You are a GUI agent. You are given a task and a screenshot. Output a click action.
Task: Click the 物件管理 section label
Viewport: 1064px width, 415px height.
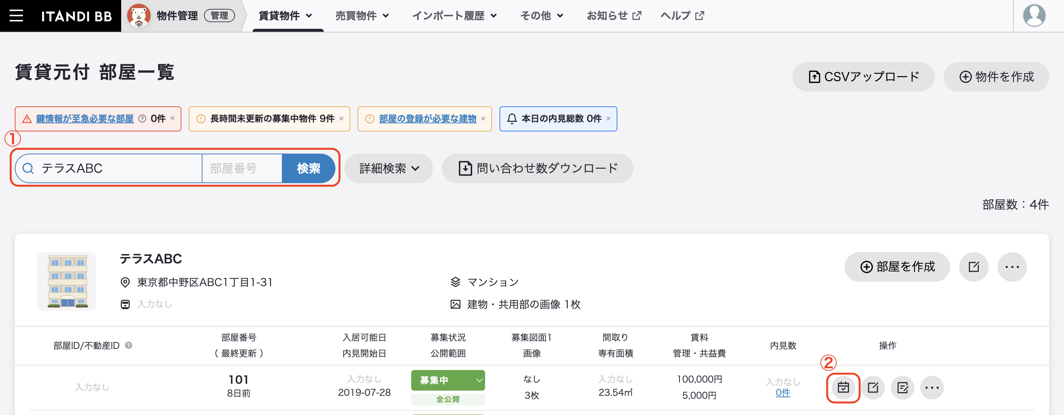point(177,16)
